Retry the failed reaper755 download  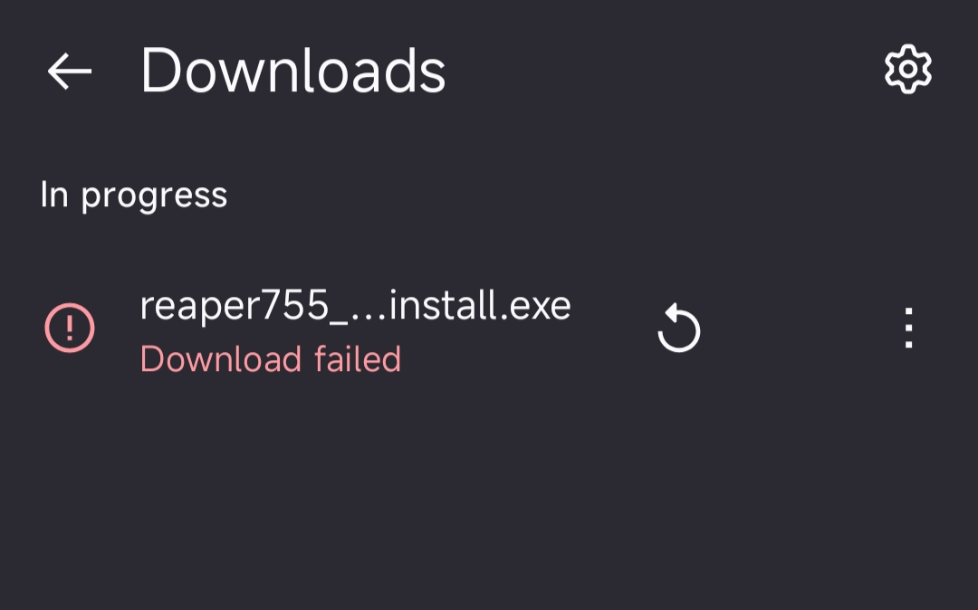point(679,329)
